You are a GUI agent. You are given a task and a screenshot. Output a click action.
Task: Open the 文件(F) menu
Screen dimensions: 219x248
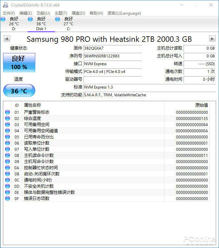[x=9, y=13]
